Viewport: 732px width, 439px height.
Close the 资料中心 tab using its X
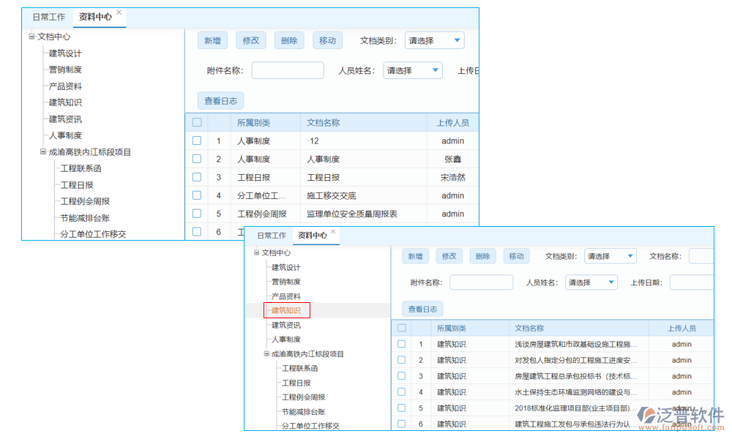tap(334, 230)
